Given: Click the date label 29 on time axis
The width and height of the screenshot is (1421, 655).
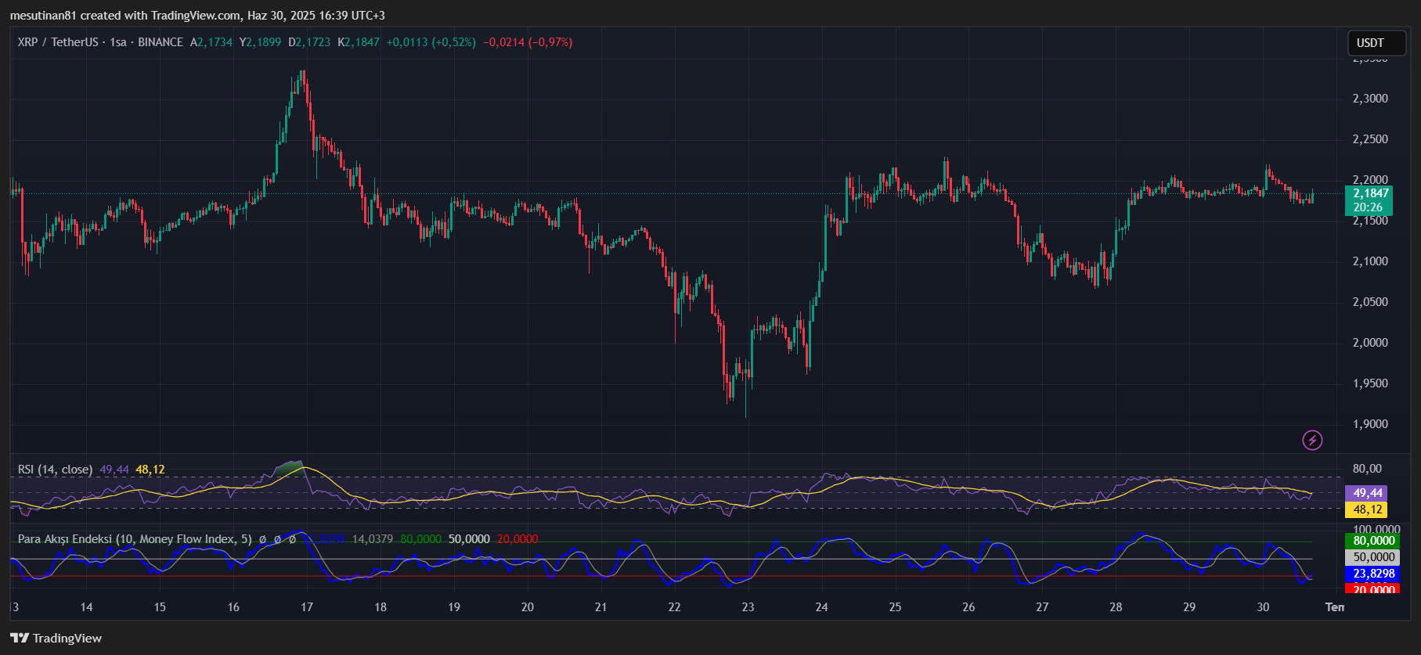Looking at the screenshot, I should click(x=1189, y=607).
